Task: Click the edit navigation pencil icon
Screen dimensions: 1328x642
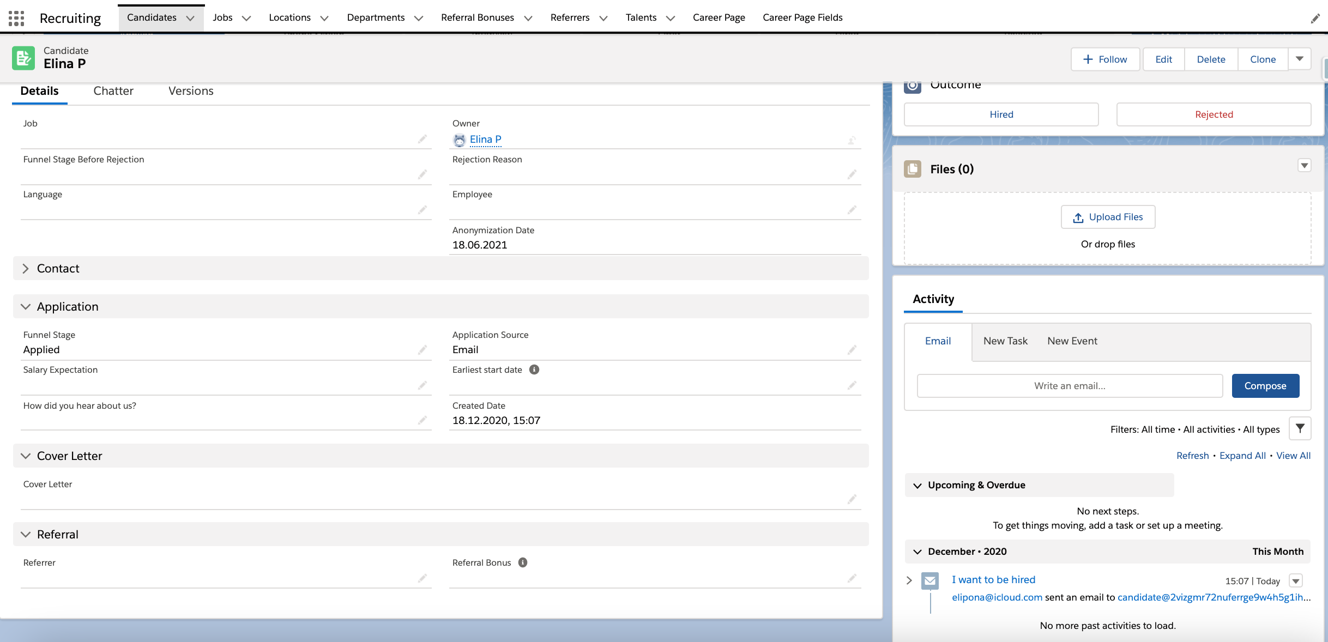Action: coord(1315,19)
